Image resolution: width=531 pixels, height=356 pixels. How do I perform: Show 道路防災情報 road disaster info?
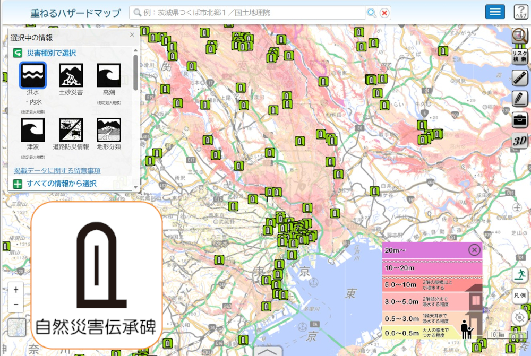click(x=71, y=129)
